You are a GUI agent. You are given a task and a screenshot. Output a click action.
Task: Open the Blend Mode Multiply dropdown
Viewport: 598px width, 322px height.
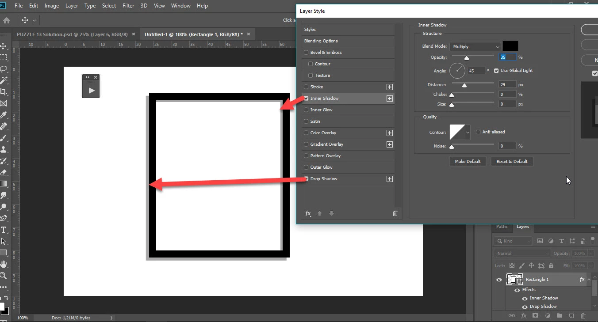[475, 46]
